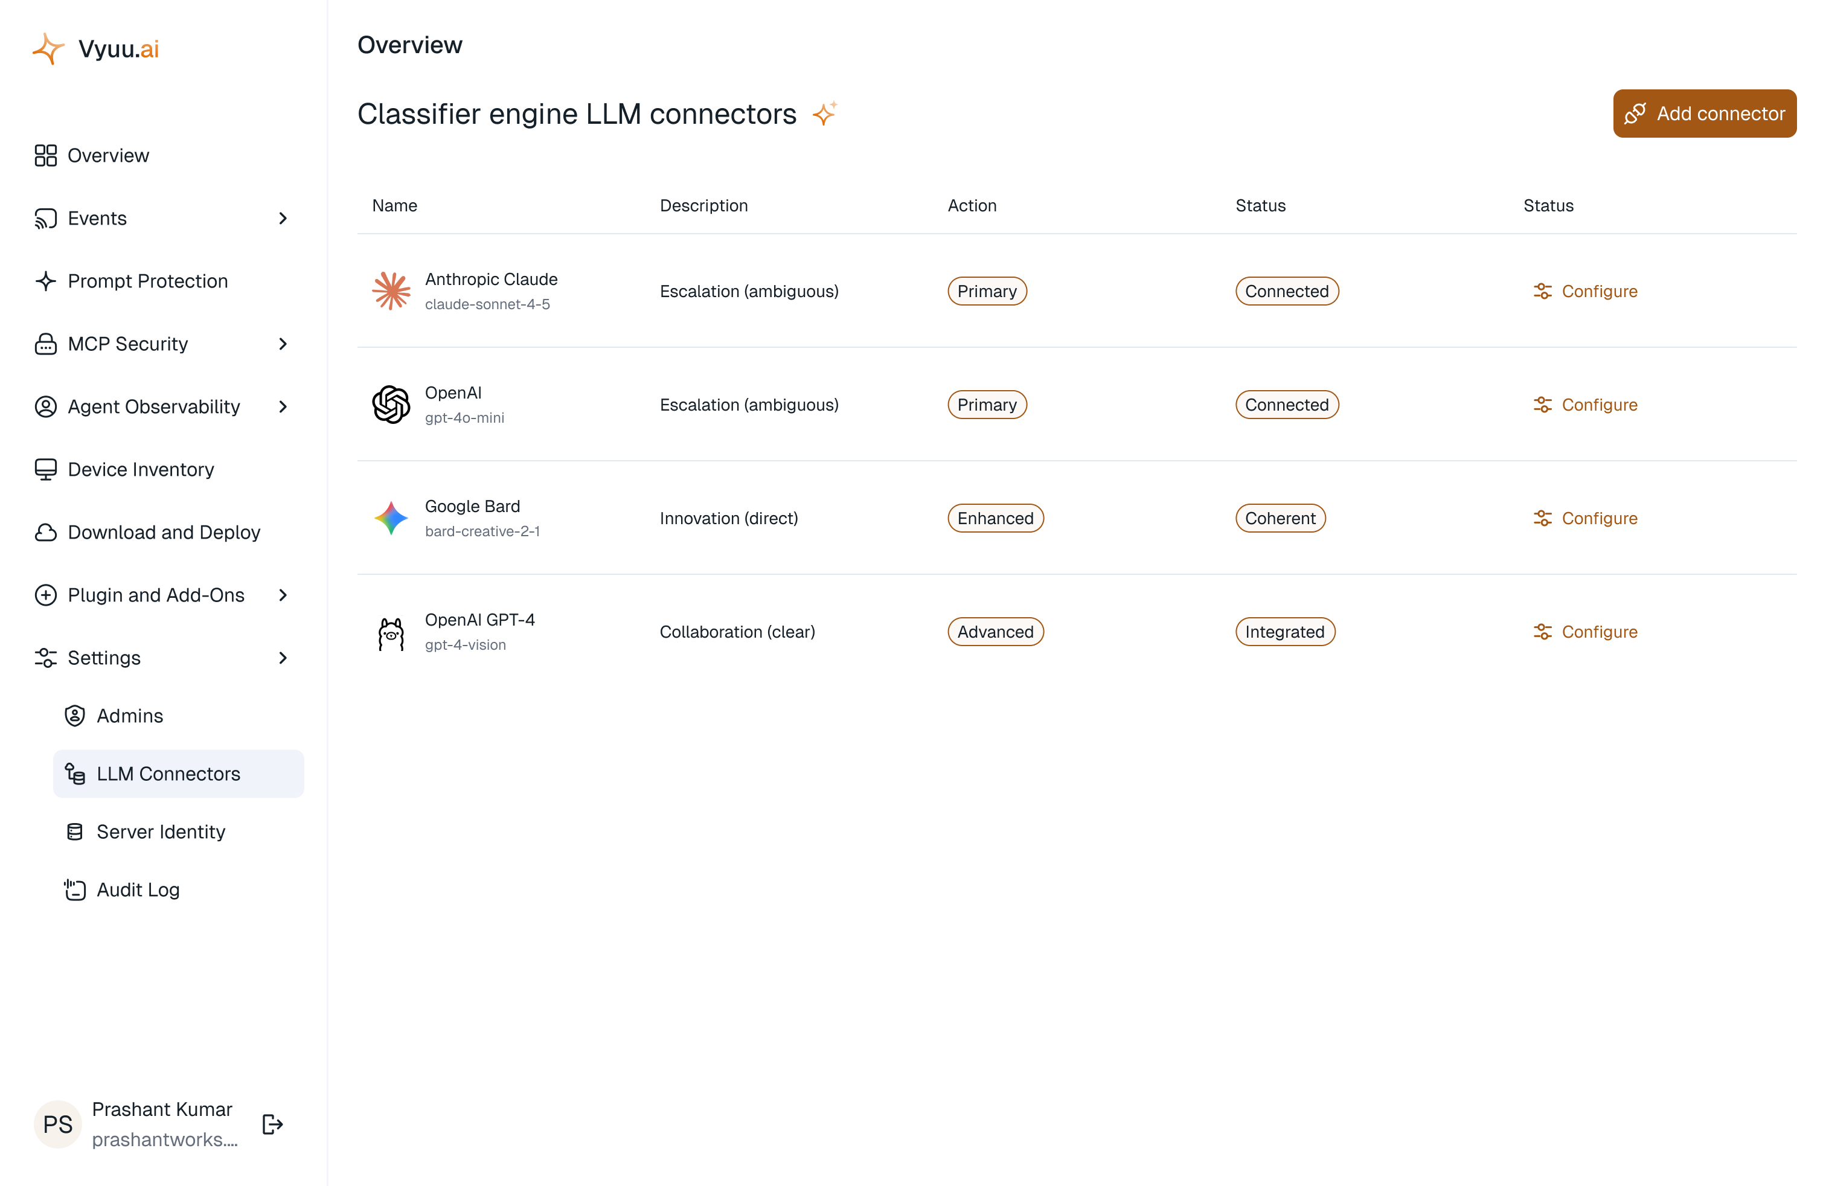The height and width of the screenshot is (1186, 1826).
Task: Click the Google Bard colorful star icon
Action: [x=391, y=518]
